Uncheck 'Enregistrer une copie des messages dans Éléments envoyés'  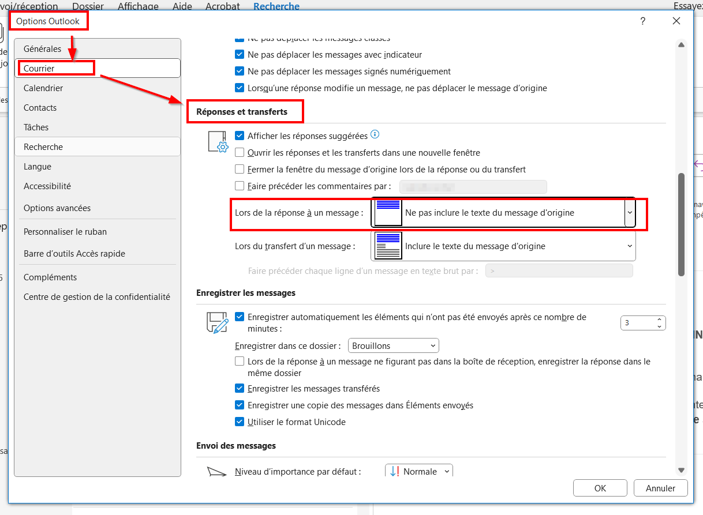pyautogui.click(x=240, y=405)
